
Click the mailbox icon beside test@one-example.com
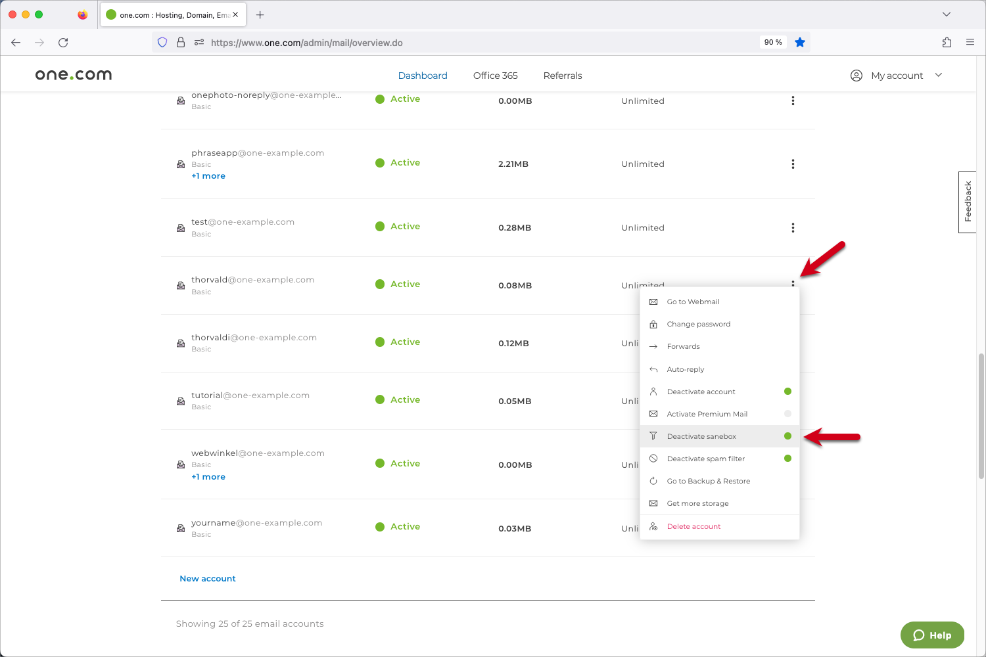point(181,228)
